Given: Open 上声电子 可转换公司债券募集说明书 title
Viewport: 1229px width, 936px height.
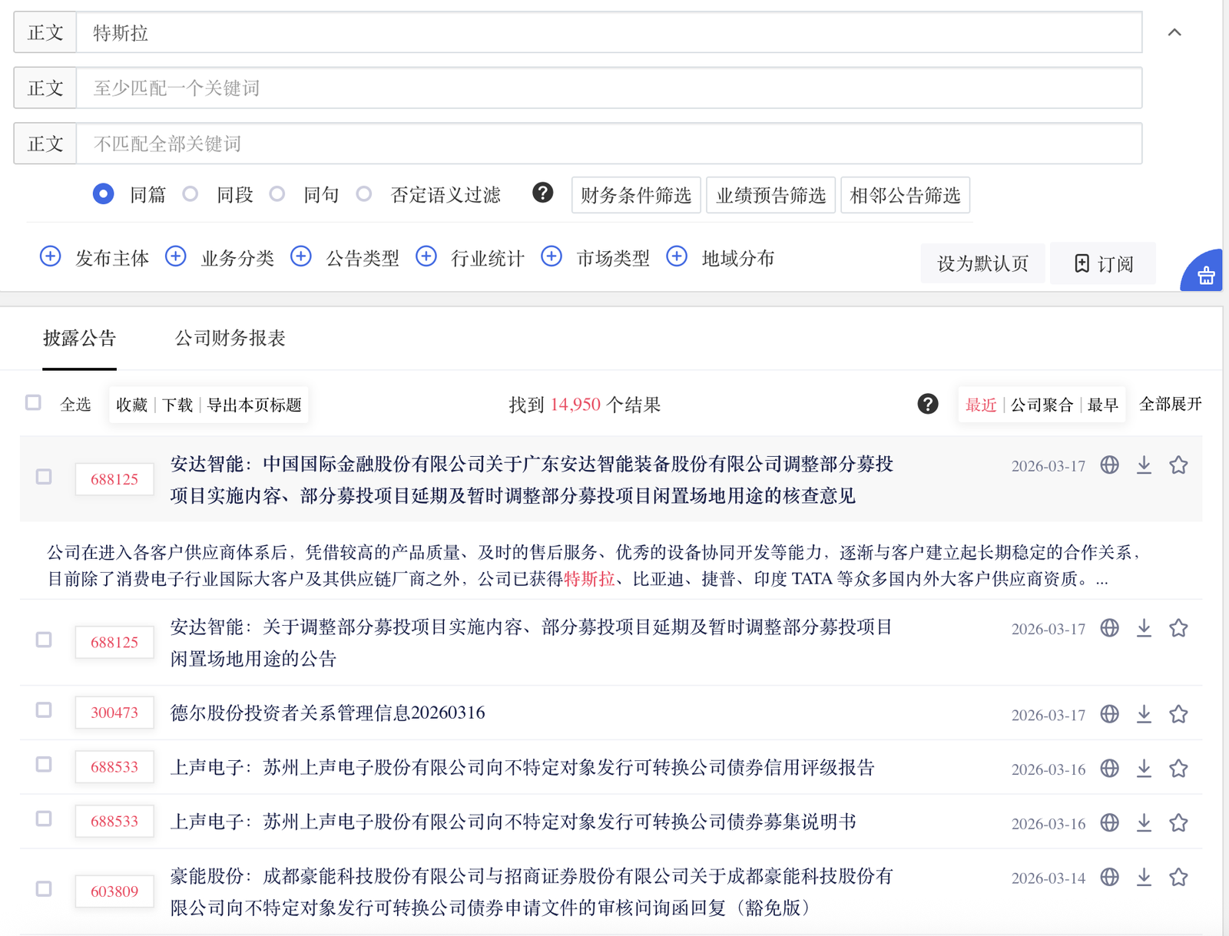Looking at the screenshot, I should pos(513,822).
